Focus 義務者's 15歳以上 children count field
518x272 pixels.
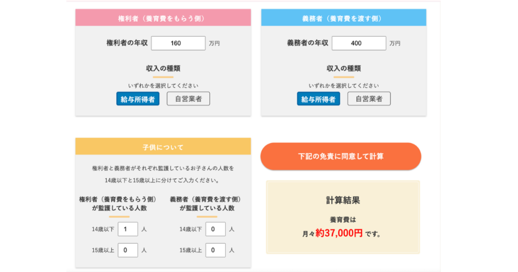coord(215,250)
